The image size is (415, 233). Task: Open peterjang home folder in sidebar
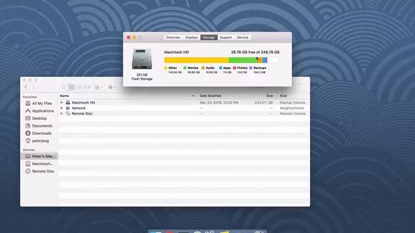[x=39, y=141]
